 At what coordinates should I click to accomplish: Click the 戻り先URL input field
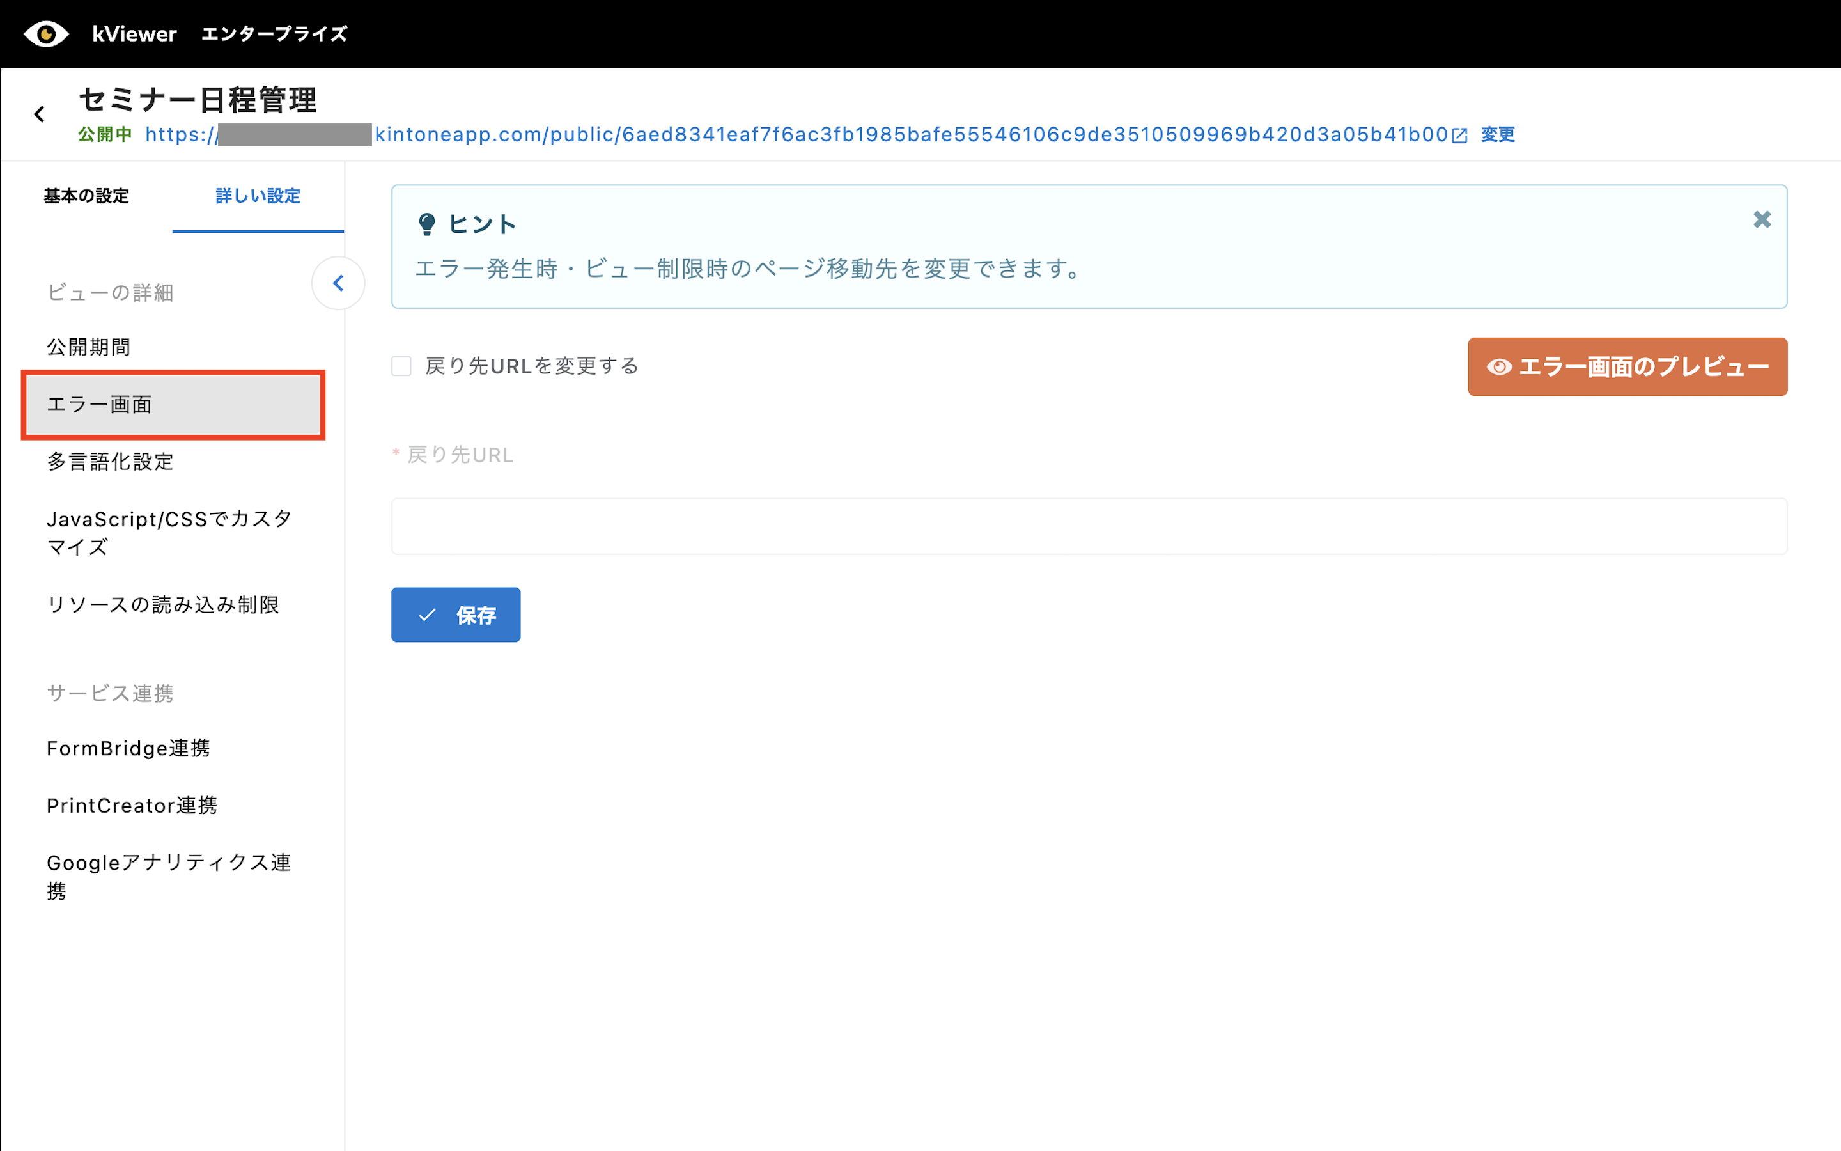click(x=1089, y=526)
